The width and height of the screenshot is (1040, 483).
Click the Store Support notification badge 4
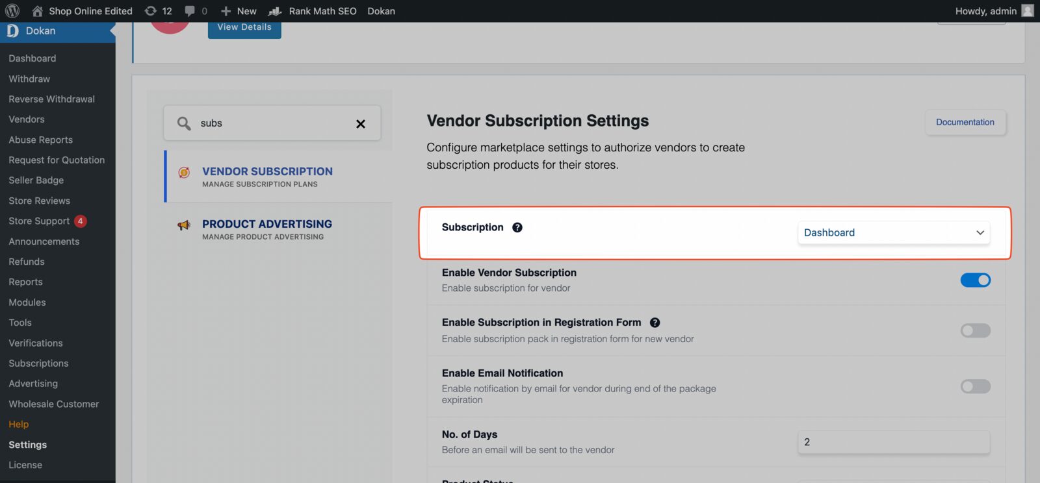[x=81, y=221]
